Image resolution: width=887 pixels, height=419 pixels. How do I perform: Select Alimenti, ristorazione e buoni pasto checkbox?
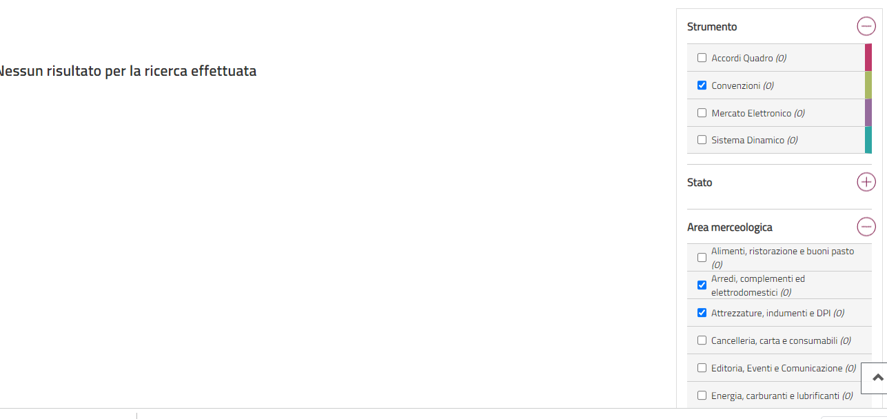click(702, 258)
